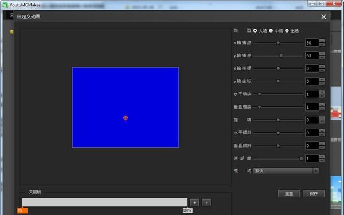Increase y轴锚点 with the up stepper arrow
The height and width of the screenshot is (215, 344).
(x=322, y=54)
